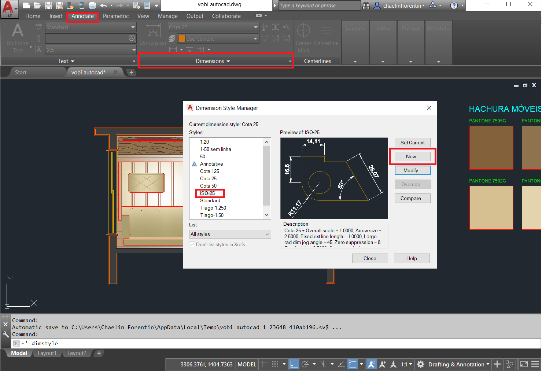Click the annotation scale icon beside 1:1

pos(393,364)
